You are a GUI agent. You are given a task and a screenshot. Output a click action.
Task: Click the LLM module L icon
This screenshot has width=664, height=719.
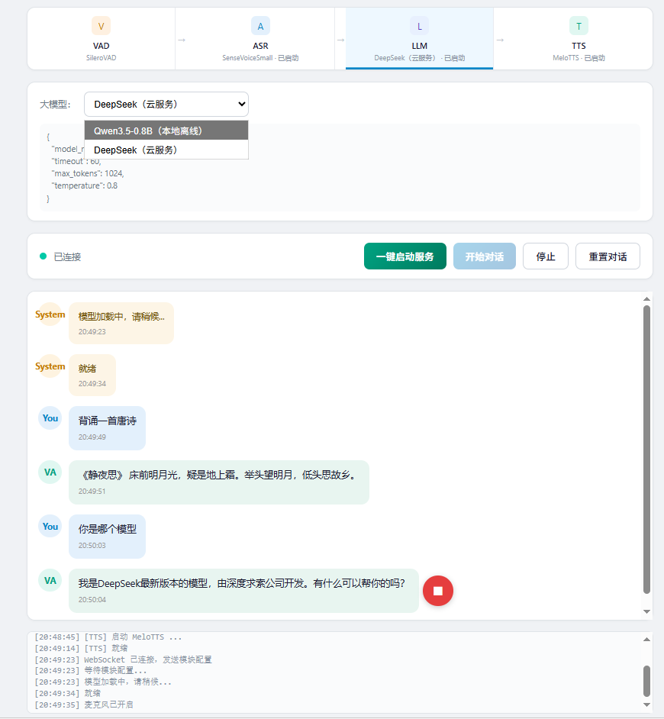(420, 26)
